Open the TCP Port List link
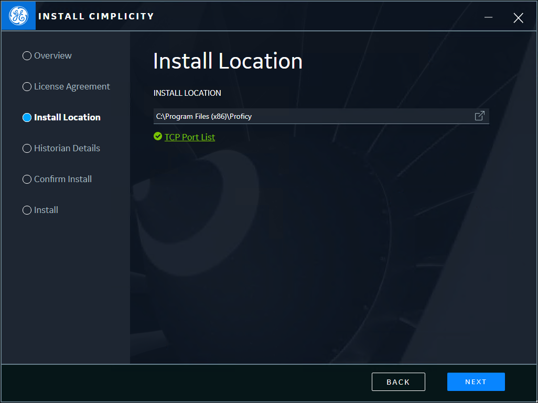The height and width of the screenshot is (403, 538). pos(190,137)
